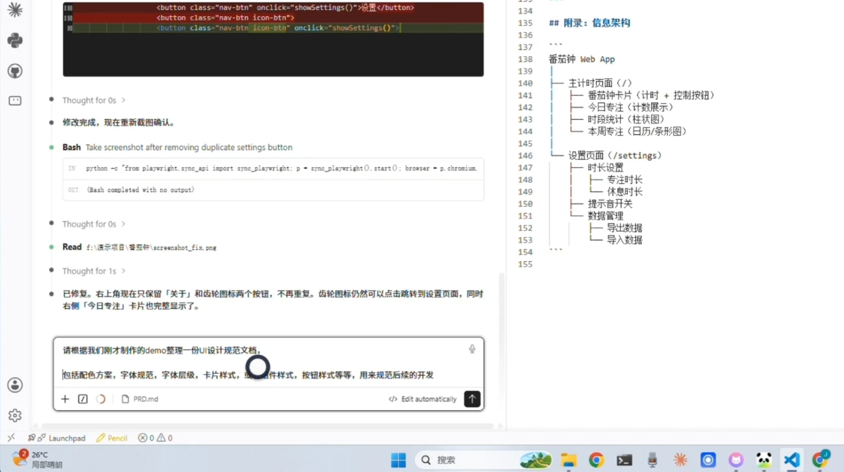Click the remote window status bar icon
Viewport: 844px width, 472px height.
[x=11, y=438]
